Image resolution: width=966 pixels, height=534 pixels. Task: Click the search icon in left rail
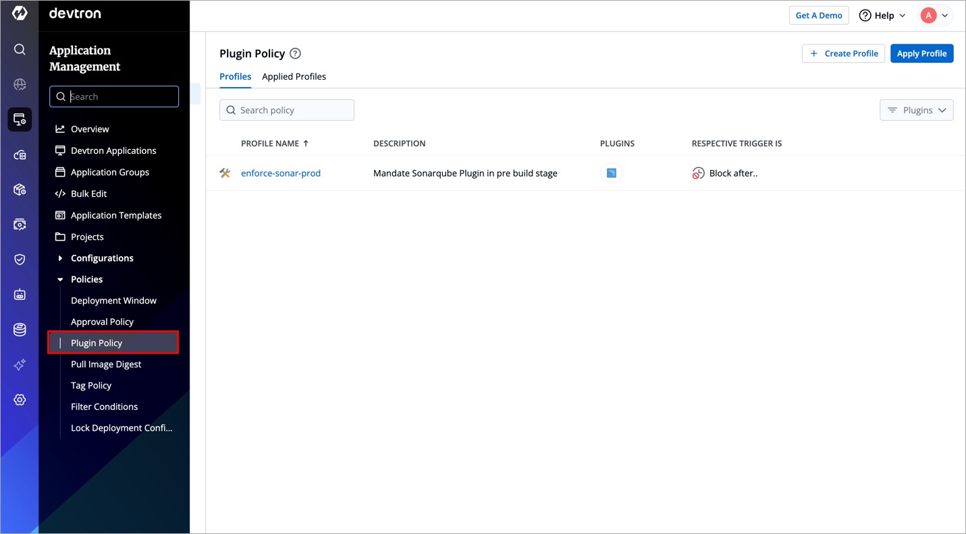point(20,49)
